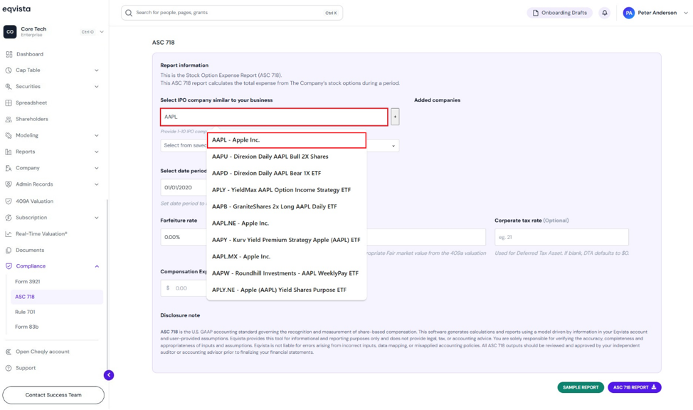Viewport: 693px width, 410px height.
Task: Click the Shareholders people icon
Action: [9, 119]
